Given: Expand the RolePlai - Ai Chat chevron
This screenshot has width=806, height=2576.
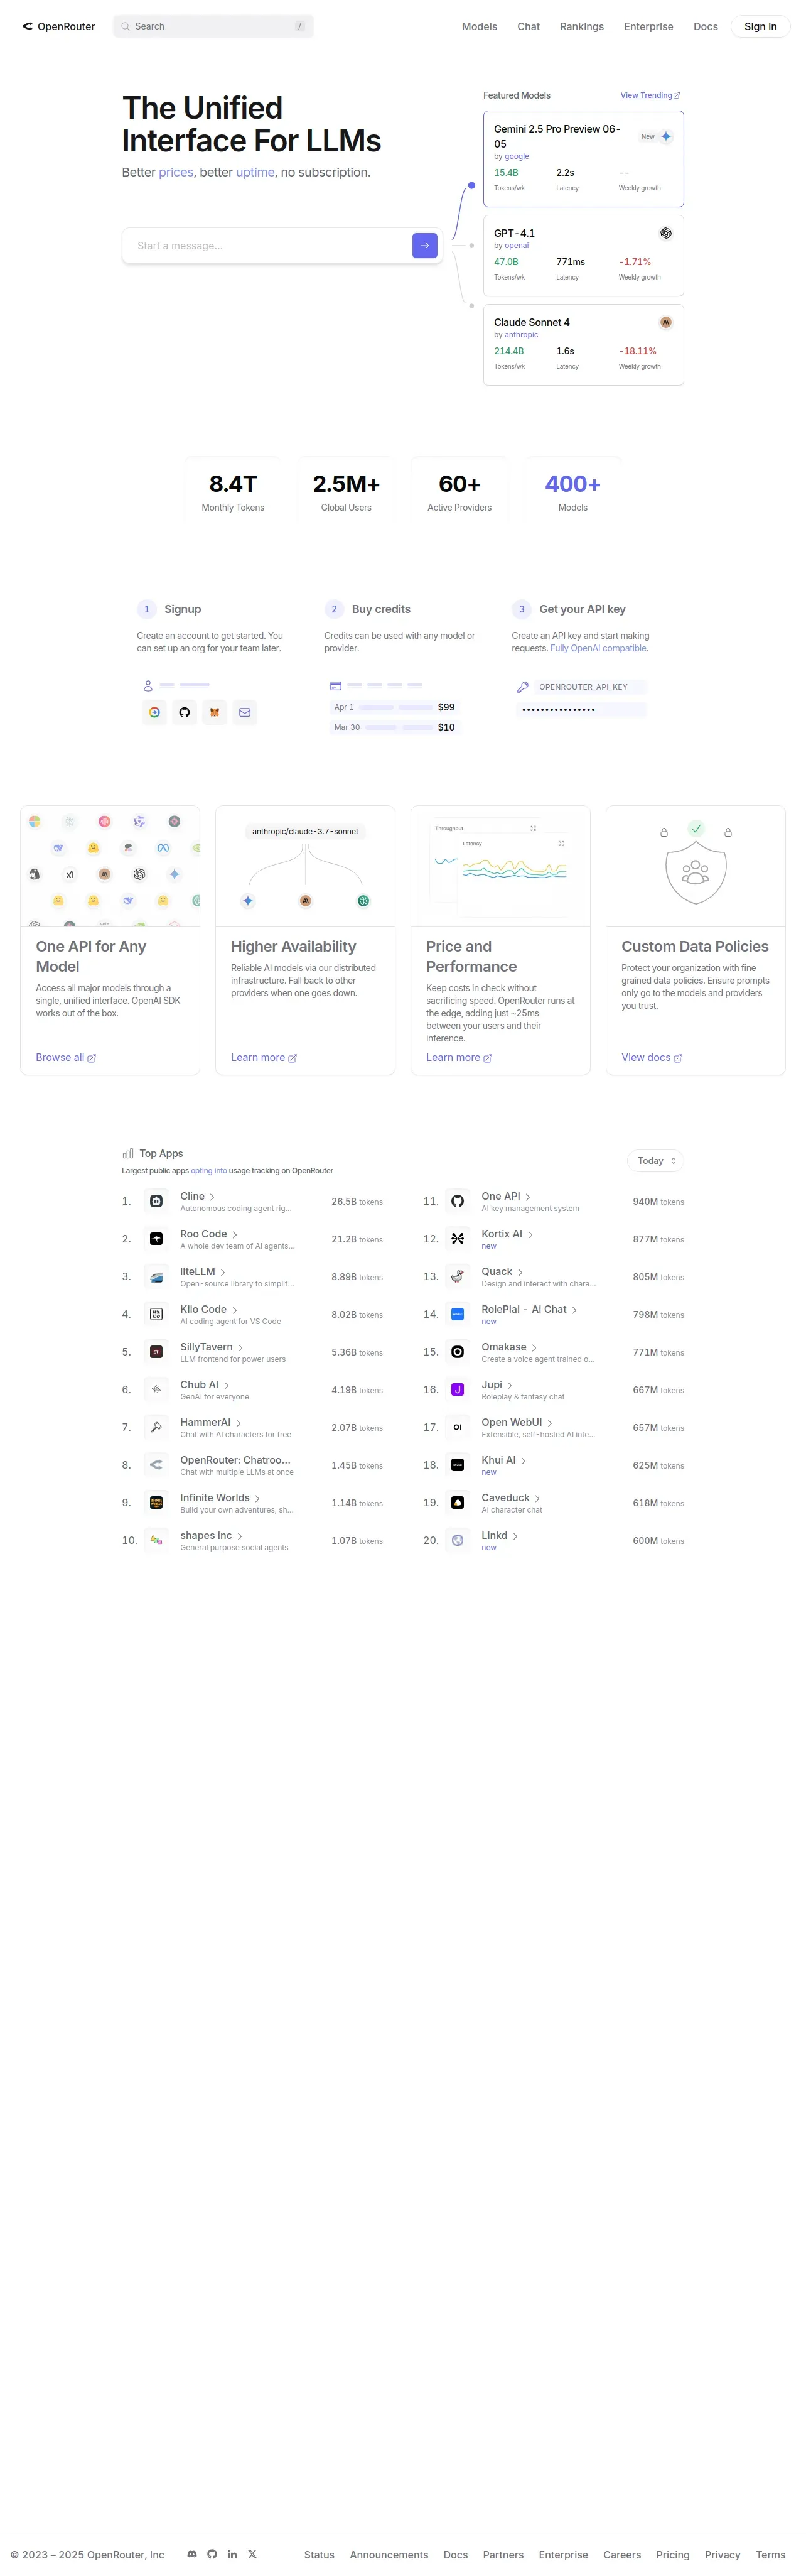Looking at the screenshot, I should tap(574, 1310).
